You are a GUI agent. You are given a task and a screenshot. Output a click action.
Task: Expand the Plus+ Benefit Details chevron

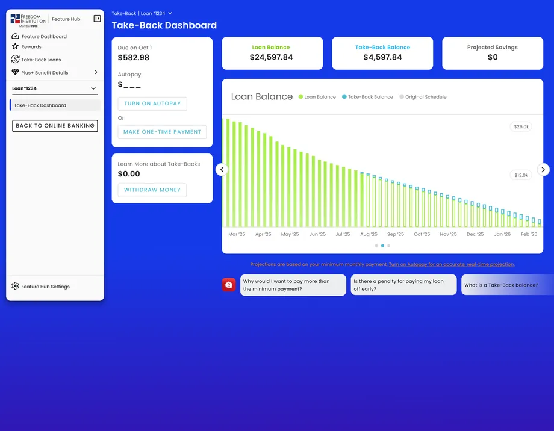(x=96, y=72)
